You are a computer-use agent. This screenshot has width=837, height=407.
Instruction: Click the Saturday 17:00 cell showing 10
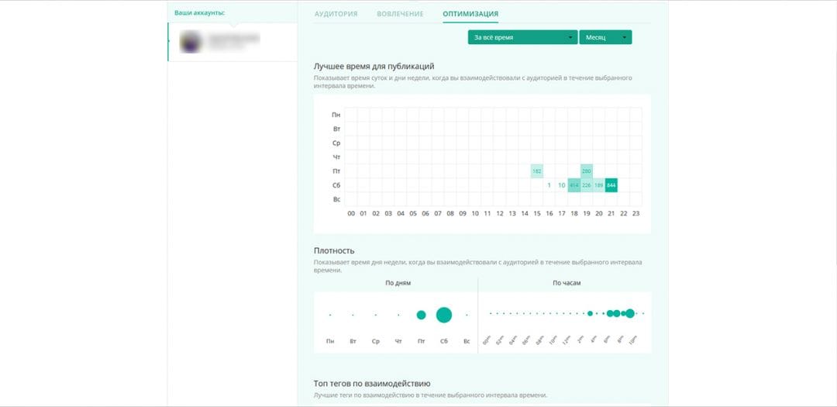(562, 185)
